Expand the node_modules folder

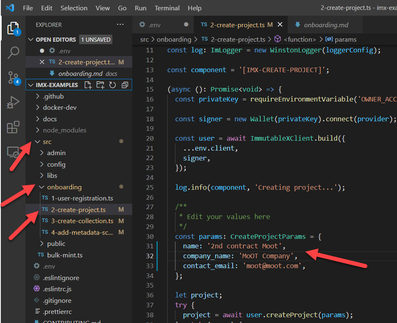37,130
